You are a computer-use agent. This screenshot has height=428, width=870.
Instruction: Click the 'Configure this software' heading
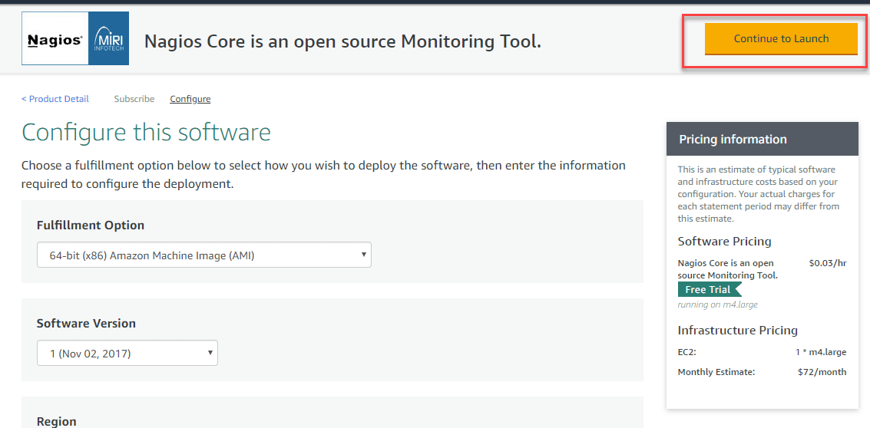[146, 133]
